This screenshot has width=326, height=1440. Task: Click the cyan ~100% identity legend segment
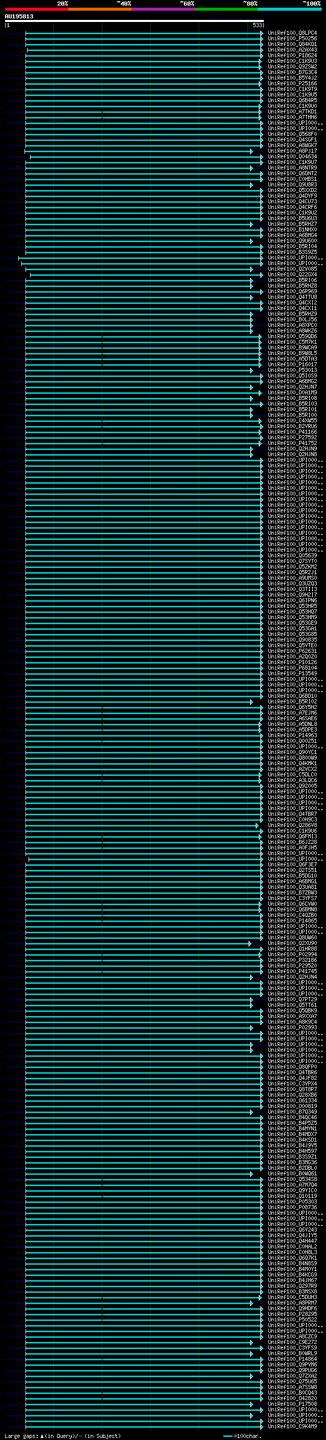289,9
